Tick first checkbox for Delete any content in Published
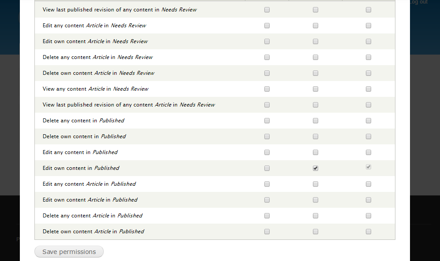 (x=267, y=121)
